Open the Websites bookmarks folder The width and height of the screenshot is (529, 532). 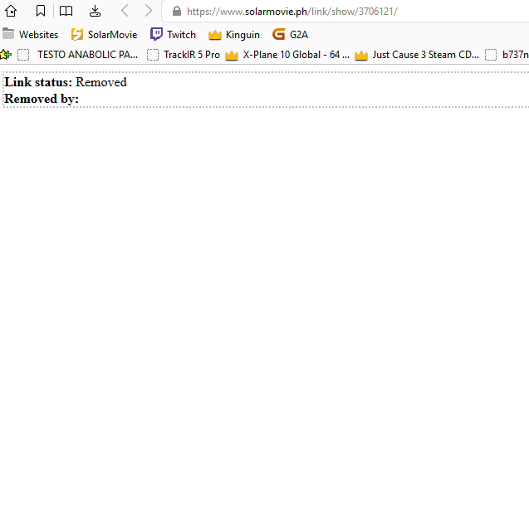[30, 35]
